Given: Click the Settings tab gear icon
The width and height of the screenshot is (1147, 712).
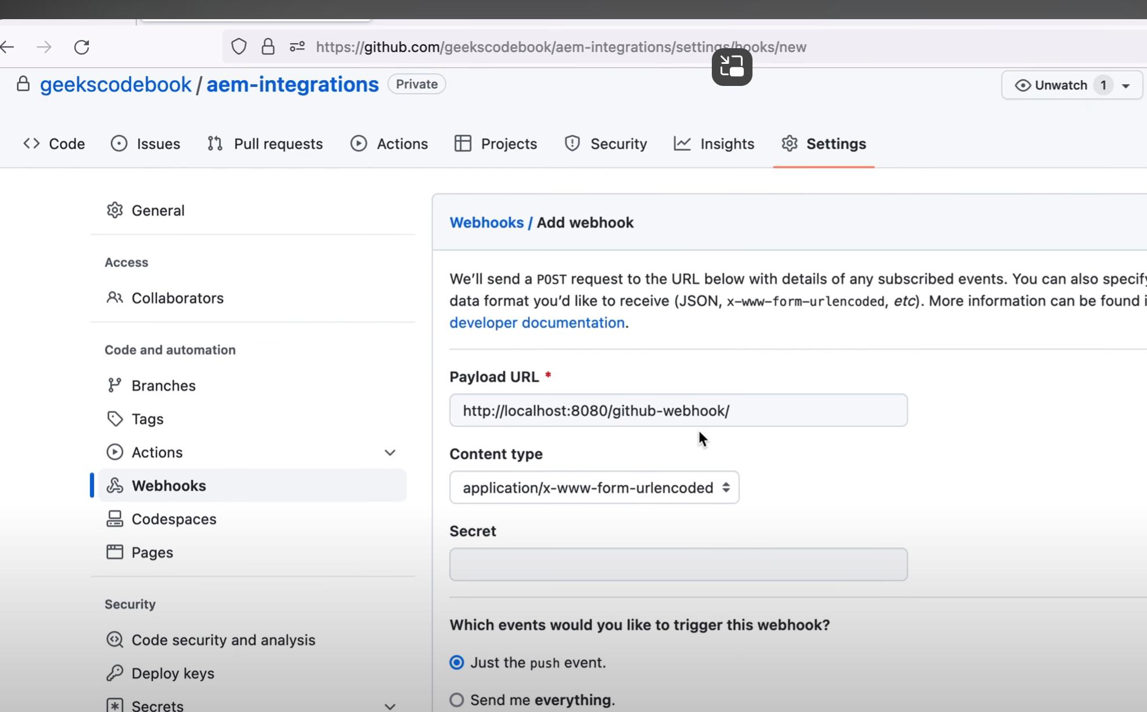Looking at the screenshot, I should click(790, 143).
